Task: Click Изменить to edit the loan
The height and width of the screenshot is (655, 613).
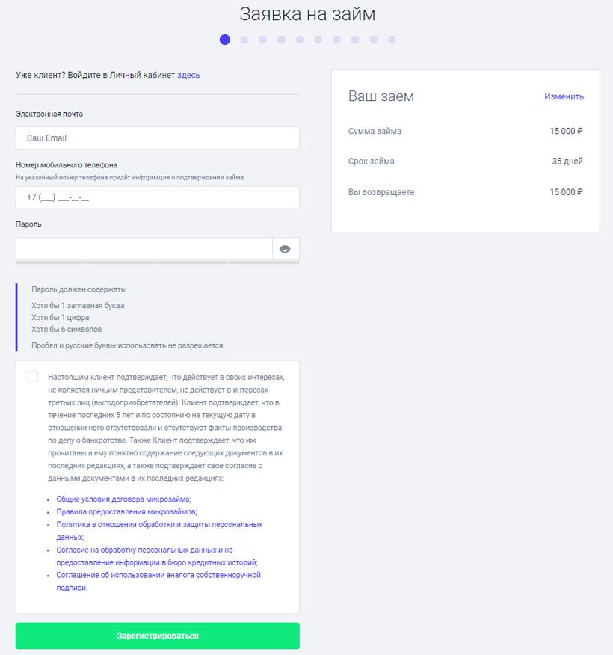Action: [564, 97]
